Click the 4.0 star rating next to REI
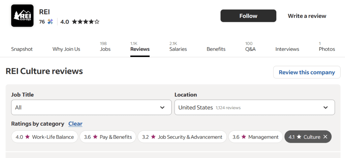 pyautogui.click(x=80, y=22)
